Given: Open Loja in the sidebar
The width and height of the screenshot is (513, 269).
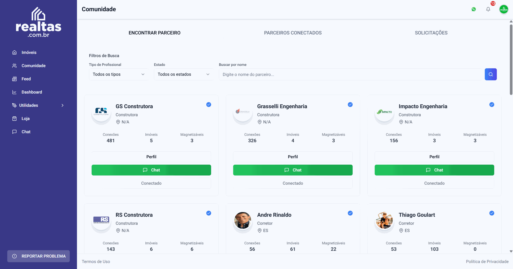Looking at the screenshot, I should click(x=25, y=118).
